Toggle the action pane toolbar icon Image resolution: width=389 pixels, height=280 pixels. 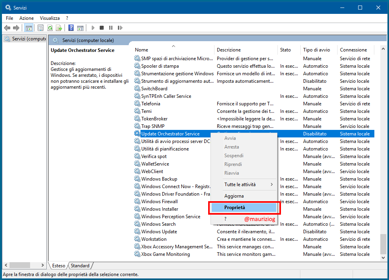(80, 28)
